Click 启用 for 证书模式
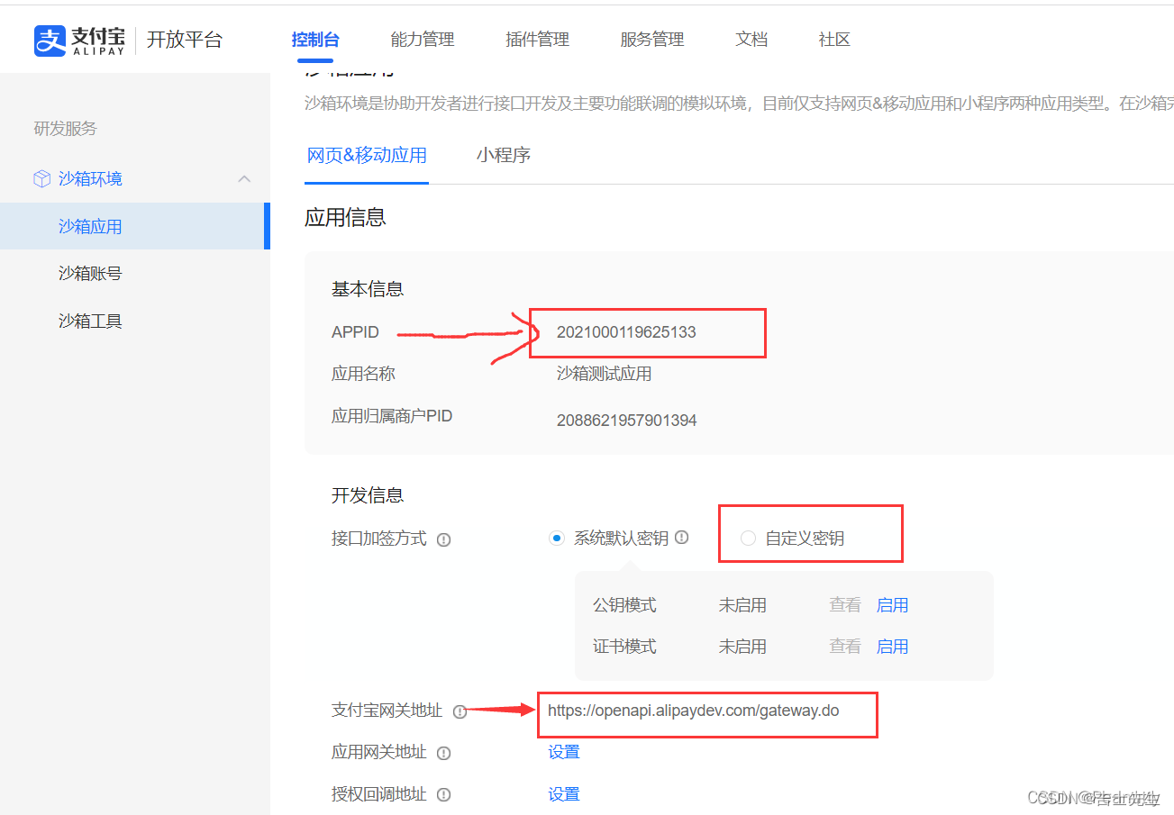Image resolution: width=1174 pixels, height=815 pixels. 892,647
